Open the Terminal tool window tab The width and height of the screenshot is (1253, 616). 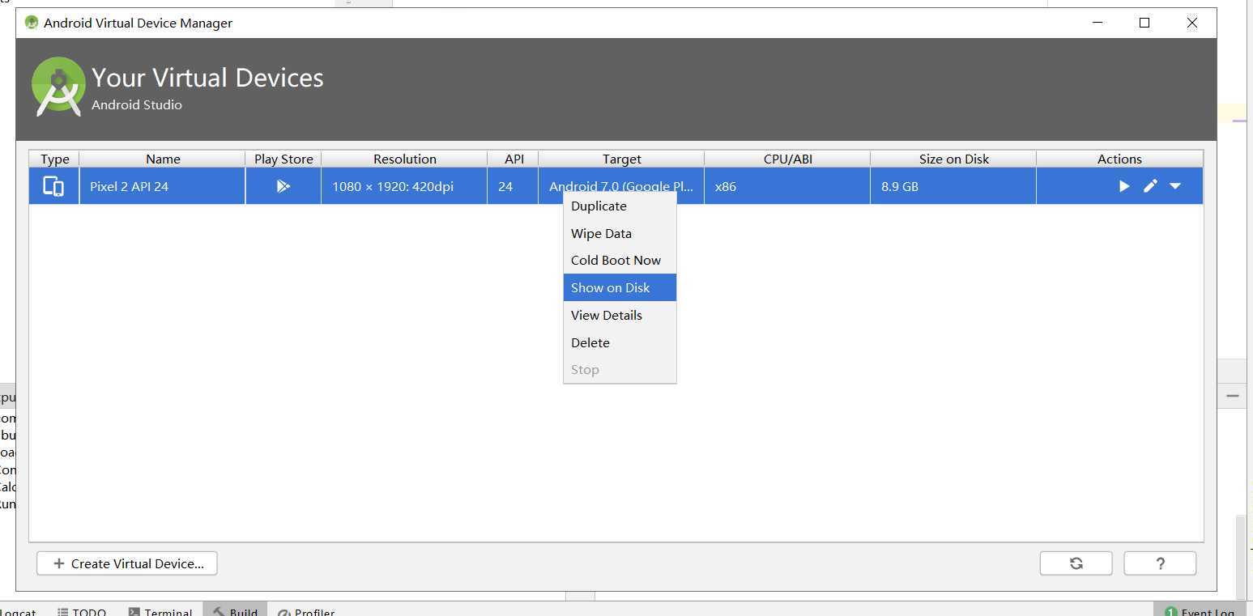click(x=160, y=612)
